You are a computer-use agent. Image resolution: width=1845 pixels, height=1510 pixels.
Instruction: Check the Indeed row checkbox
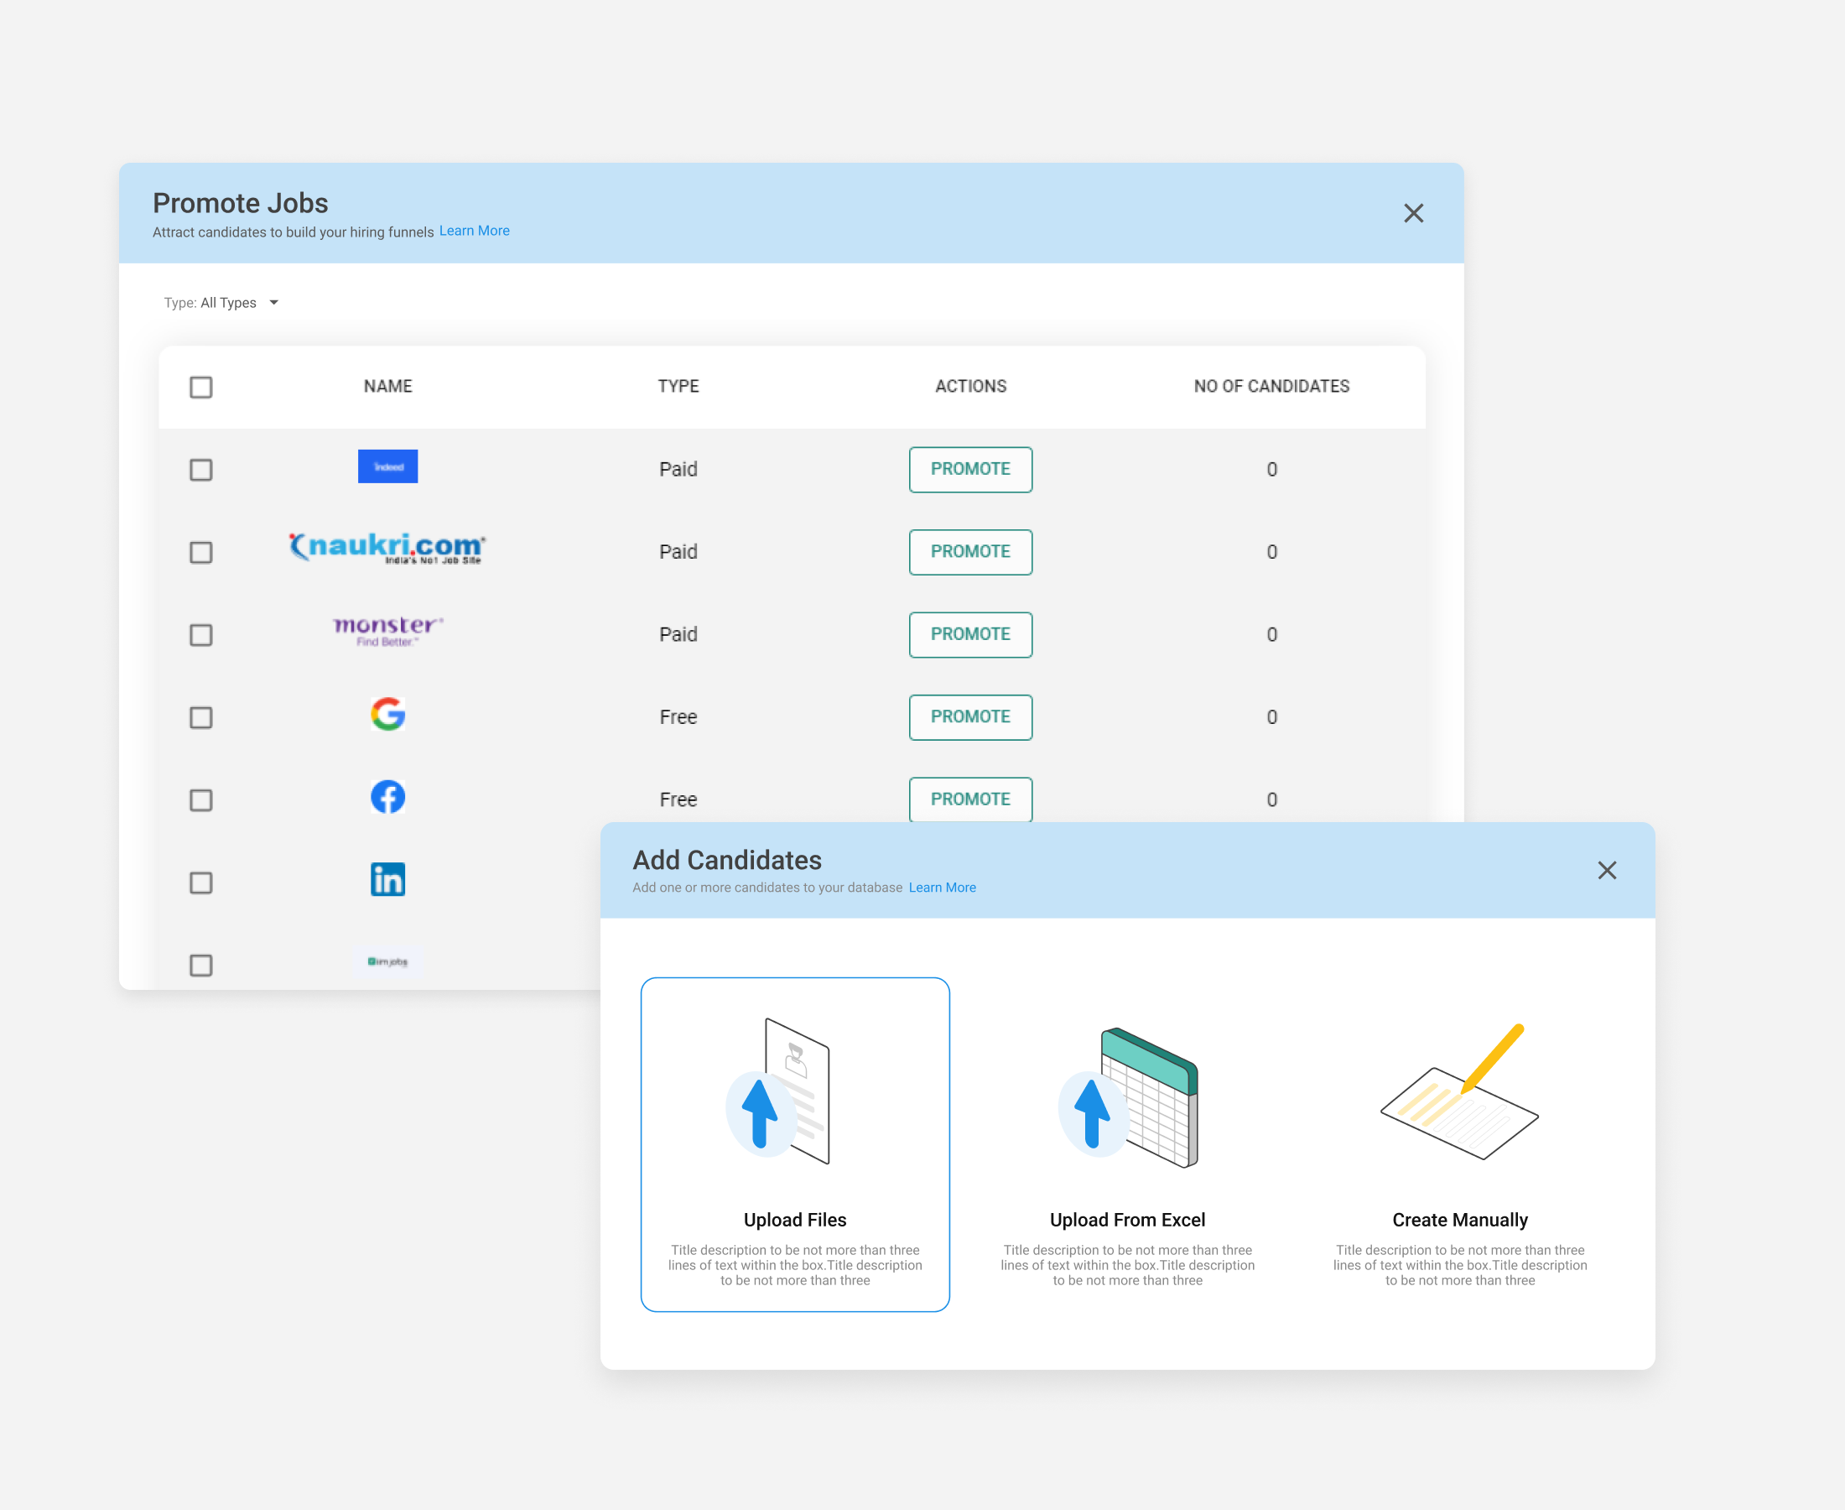click(x=200, y=470)
